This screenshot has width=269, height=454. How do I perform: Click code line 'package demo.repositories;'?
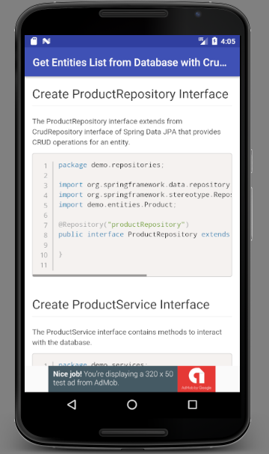(111, 165)
